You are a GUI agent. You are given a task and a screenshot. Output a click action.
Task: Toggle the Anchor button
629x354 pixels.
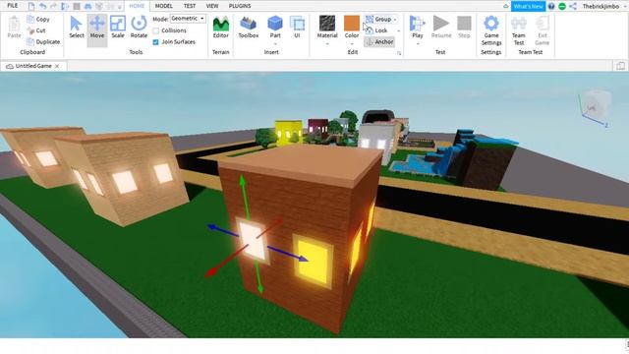379,41
